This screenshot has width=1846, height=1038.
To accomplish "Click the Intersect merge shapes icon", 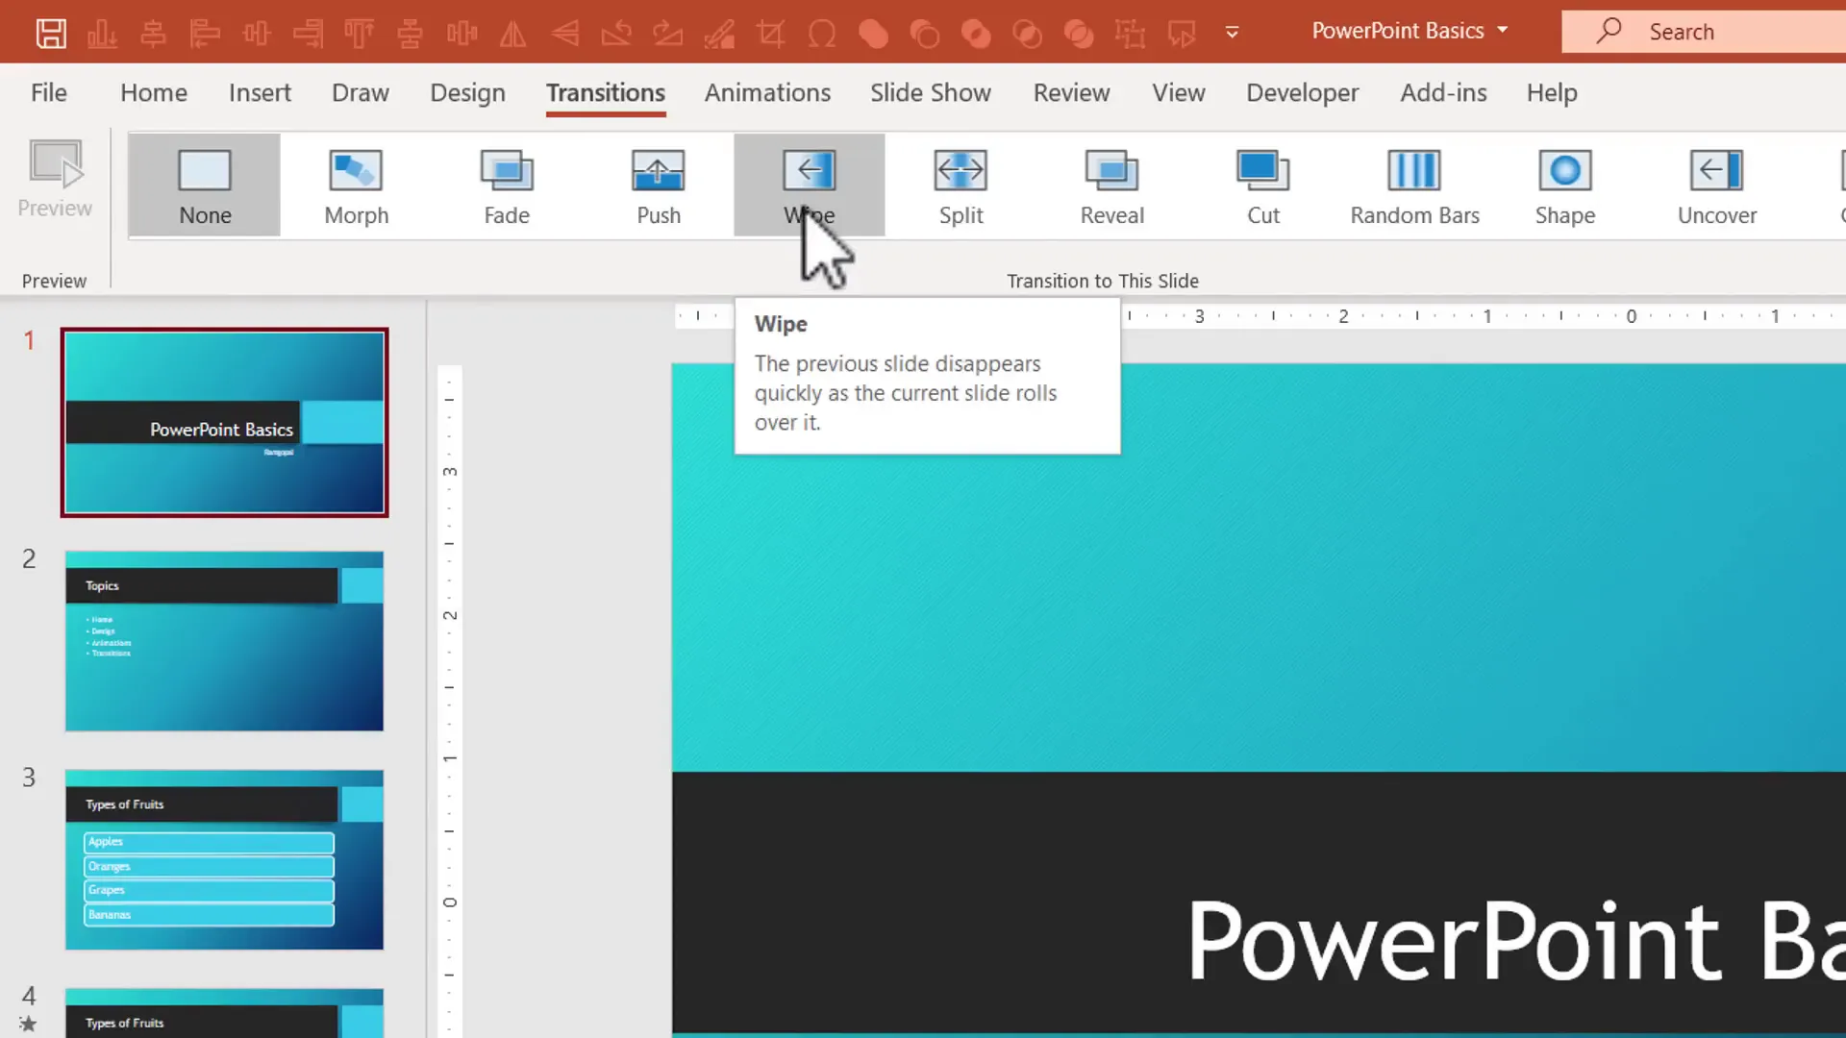I will pyautogui.click(x=1027, y=34).
